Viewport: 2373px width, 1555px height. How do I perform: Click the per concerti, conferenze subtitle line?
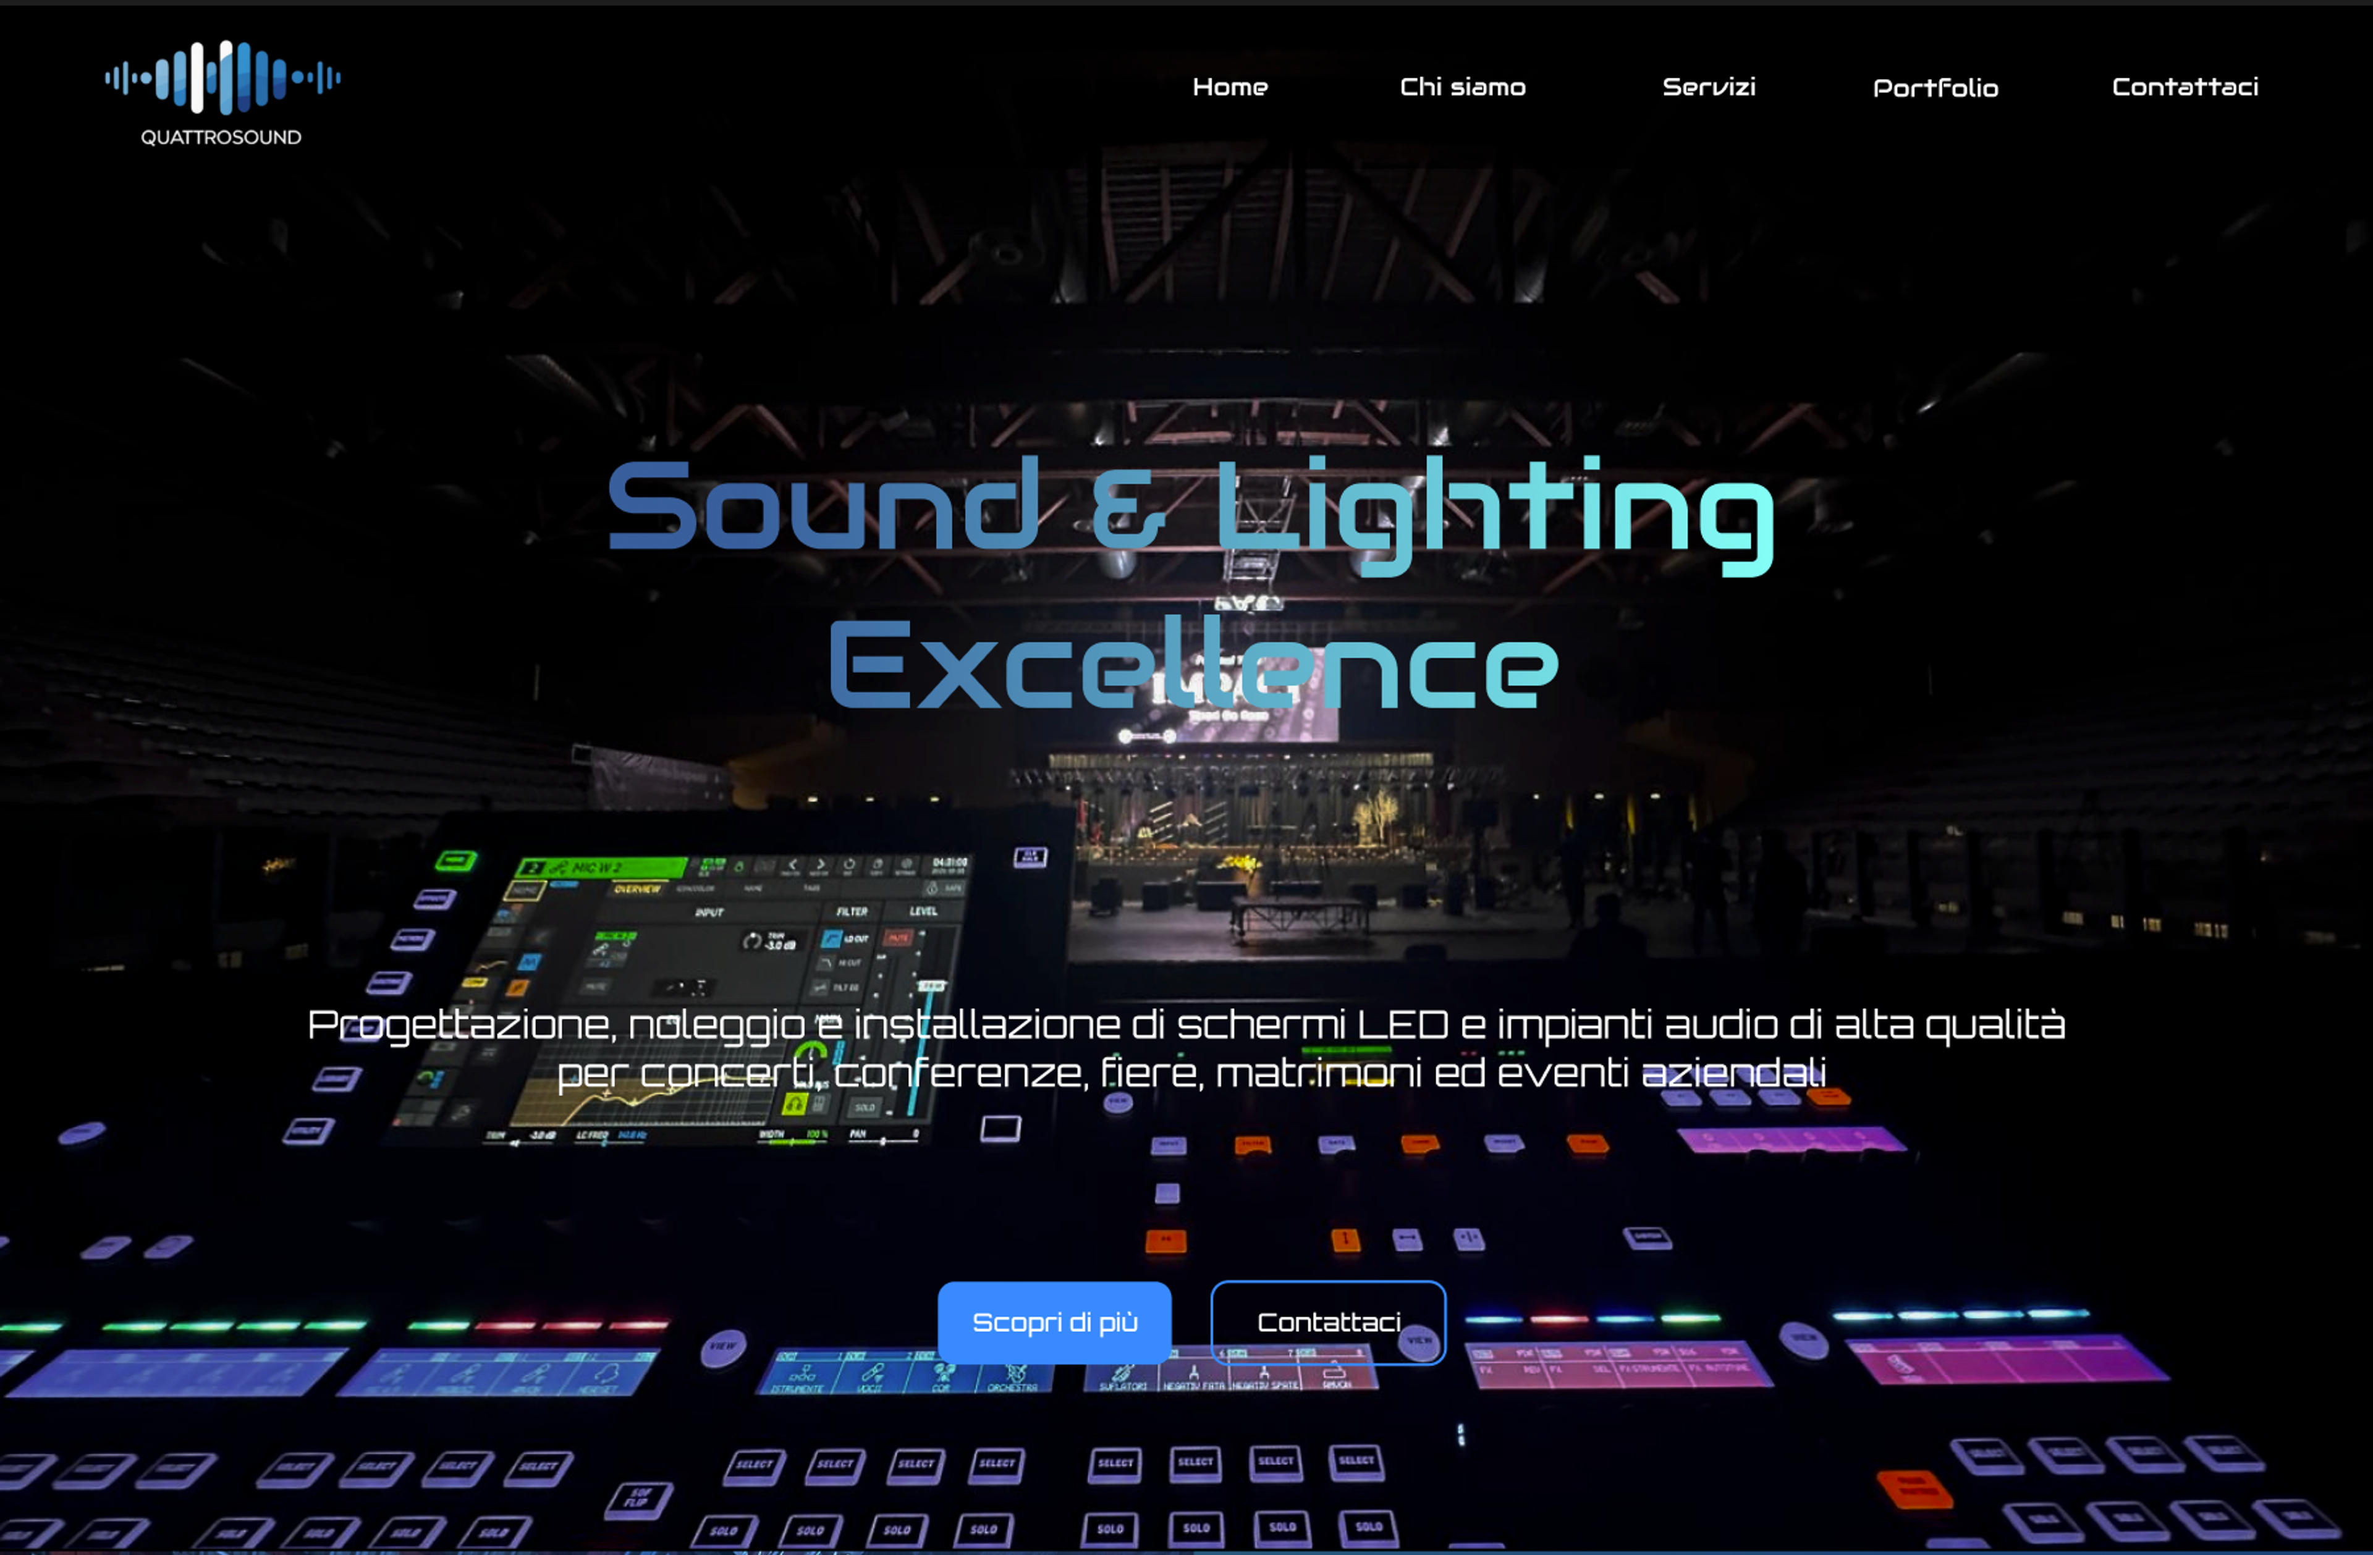point(1191,1074)
